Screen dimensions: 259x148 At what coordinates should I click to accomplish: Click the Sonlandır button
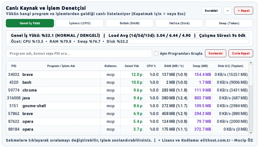click(x=216, y=53)
